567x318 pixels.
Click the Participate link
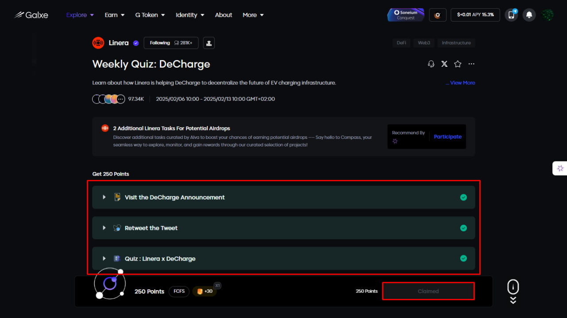tap(447, 137)
